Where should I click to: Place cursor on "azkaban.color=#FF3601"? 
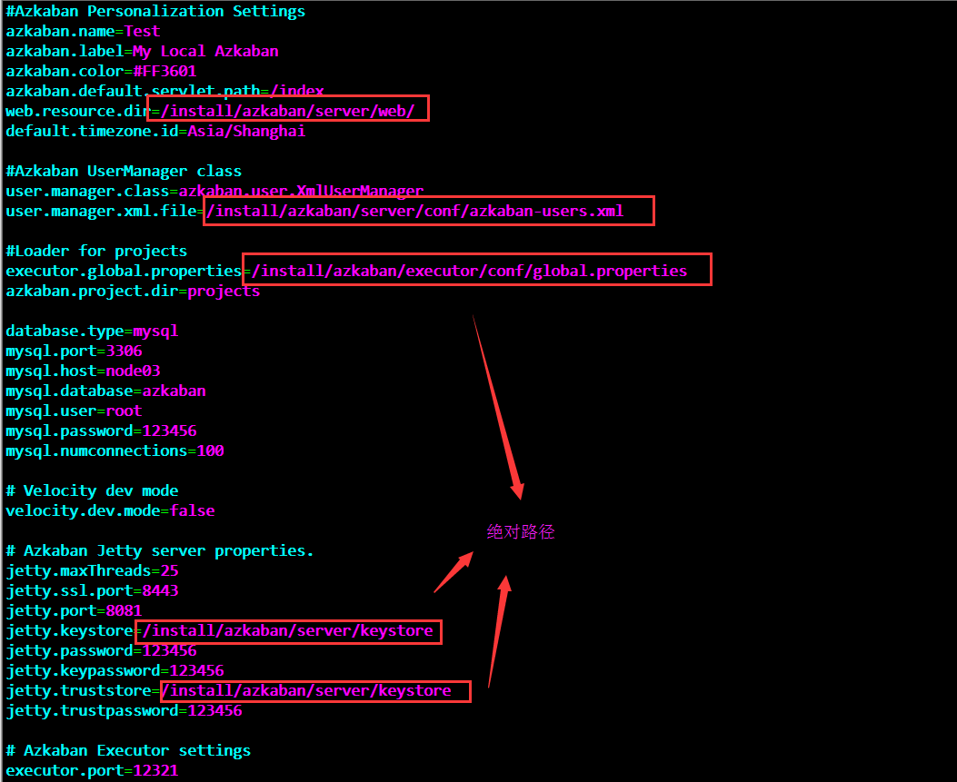[101, 72]
